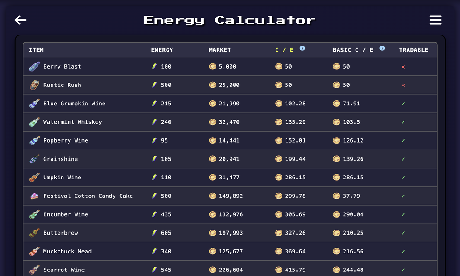The image size is (460, 276).
Task: Click the green check for Watermint Whiskey
Action: 403,122
